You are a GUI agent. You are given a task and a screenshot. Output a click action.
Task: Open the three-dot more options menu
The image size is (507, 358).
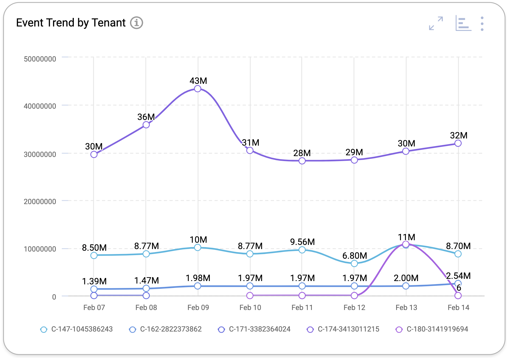[482, 24]
